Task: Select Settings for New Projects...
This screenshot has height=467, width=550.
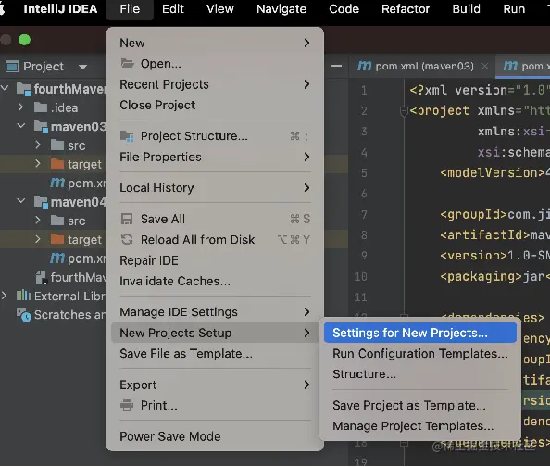Action: (x=420, y=333)
